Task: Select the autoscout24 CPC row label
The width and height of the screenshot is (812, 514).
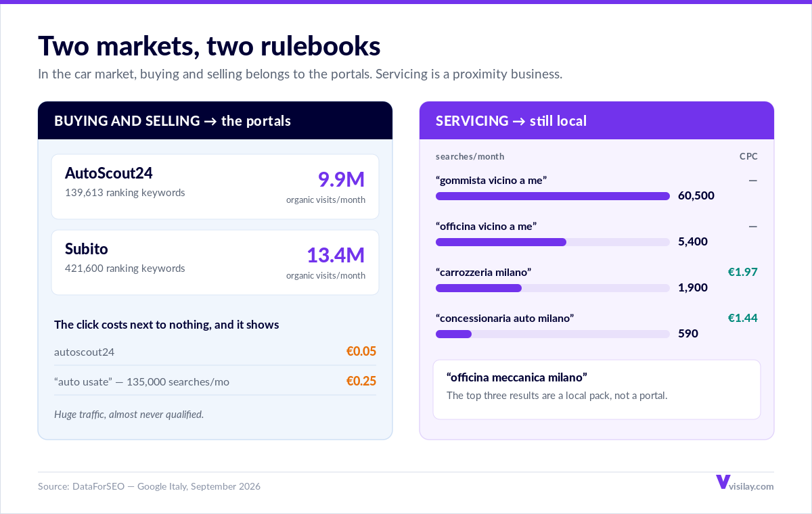Action: (85, 352)
